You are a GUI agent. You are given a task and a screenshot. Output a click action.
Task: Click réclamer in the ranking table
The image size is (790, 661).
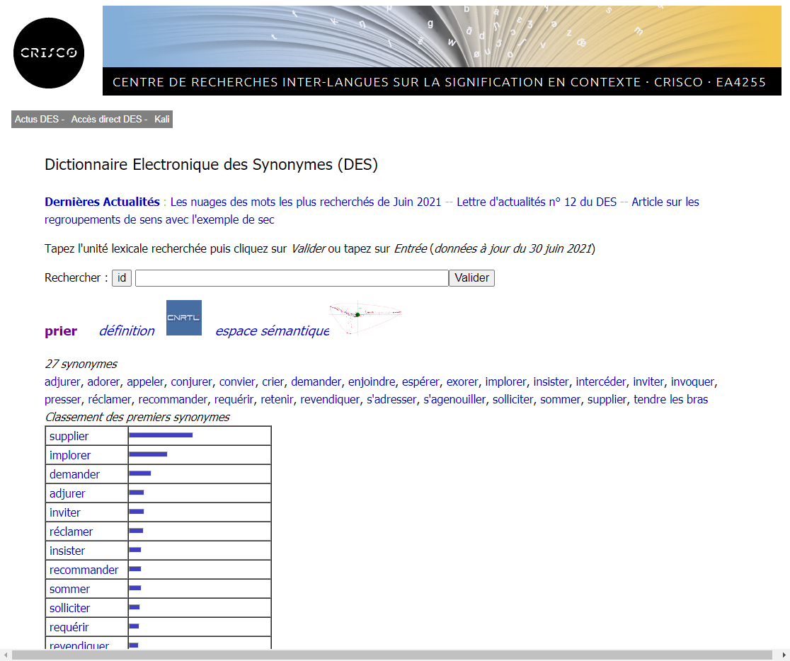tap(71, 532)
